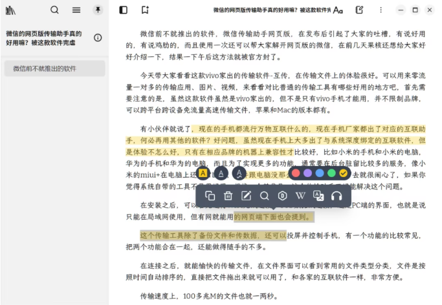Viewport: 442px width, 305px height.
Task: Pick the purple highlight color
Action: [307, 173]
